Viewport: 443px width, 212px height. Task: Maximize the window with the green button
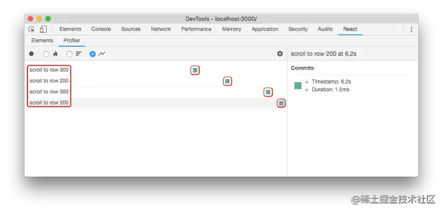48,19
